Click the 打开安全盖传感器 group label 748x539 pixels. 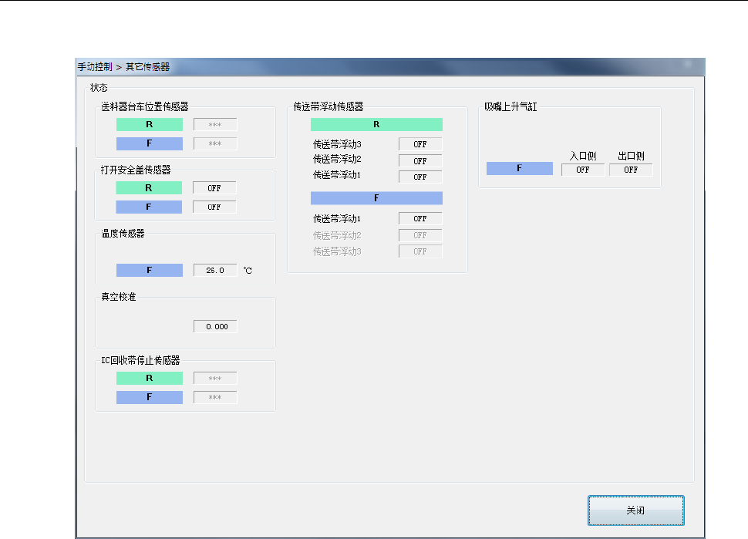pyautogui.click(x=136, y=170)
